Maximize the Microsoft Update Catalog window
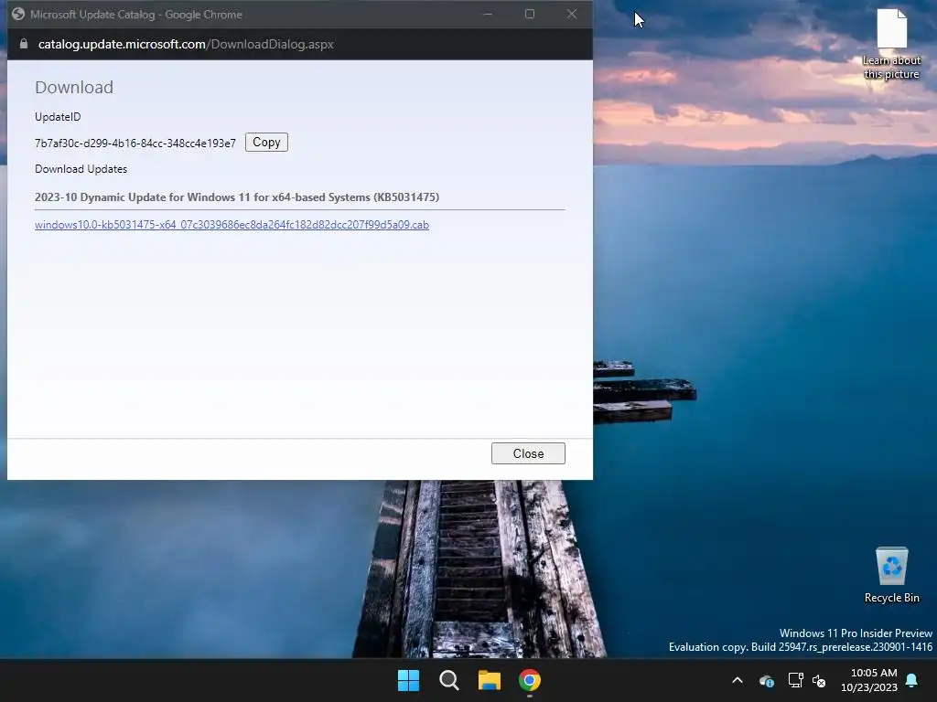937x702 pixels. (x=530, y=14)
